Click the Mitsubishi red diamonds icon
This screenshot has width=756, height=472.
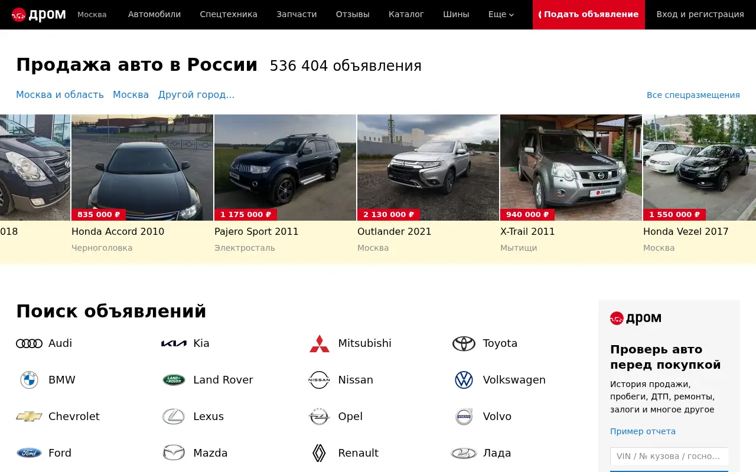pos(320,343)
